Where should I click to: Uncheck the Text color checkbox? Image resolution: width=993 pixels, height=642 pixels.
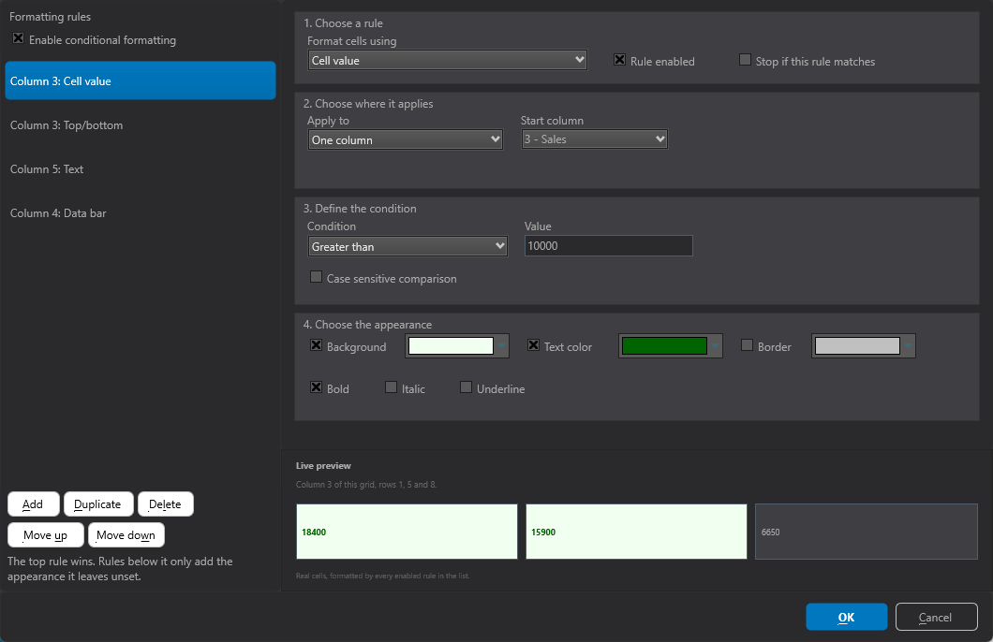tap(533, 345)
